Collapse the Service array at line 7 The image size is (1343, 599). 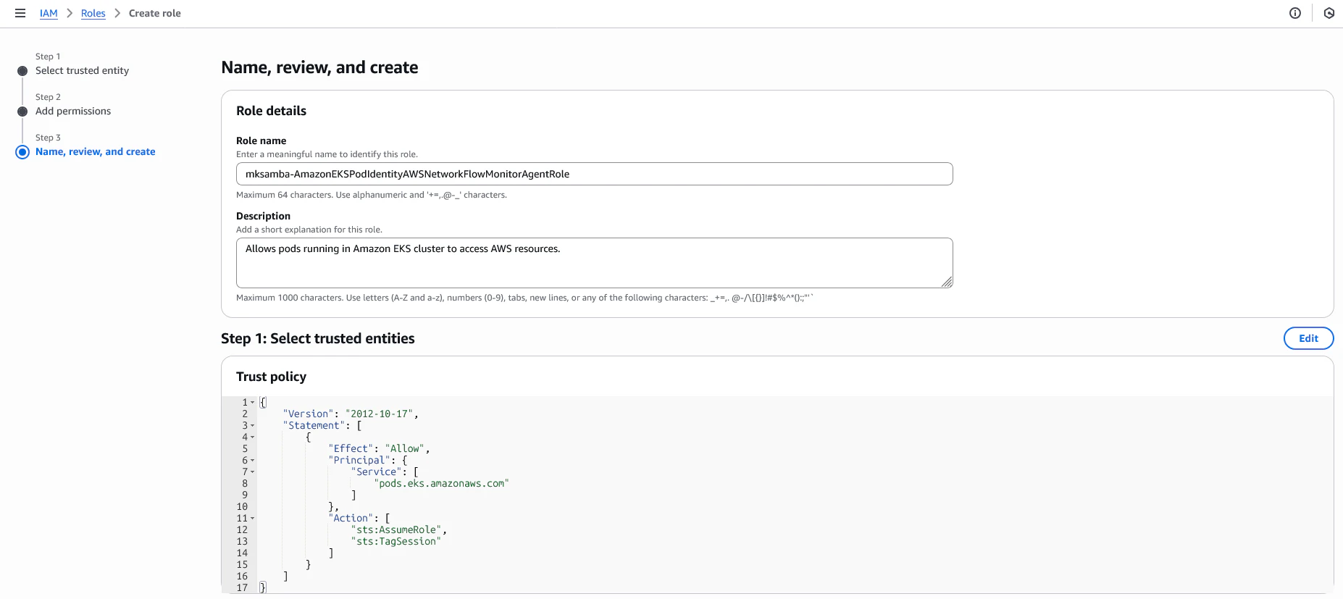click(253, 472)
